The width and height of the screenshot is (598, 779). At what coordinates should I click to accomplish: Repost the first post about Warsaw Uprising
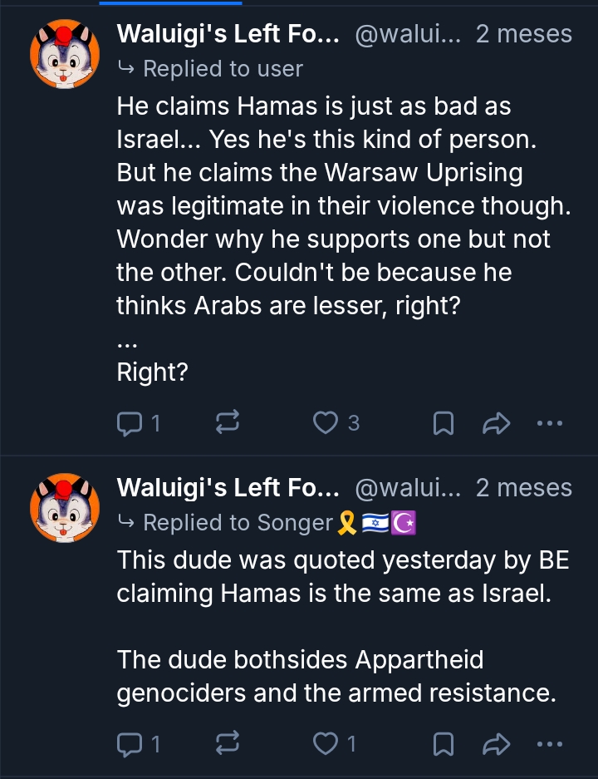pos(227,424)
